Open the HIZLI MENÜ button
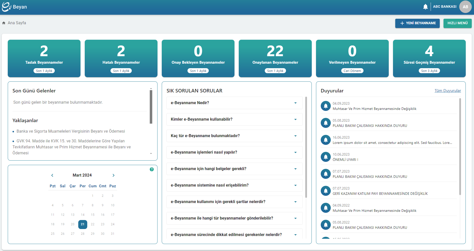 click(457, 23)
